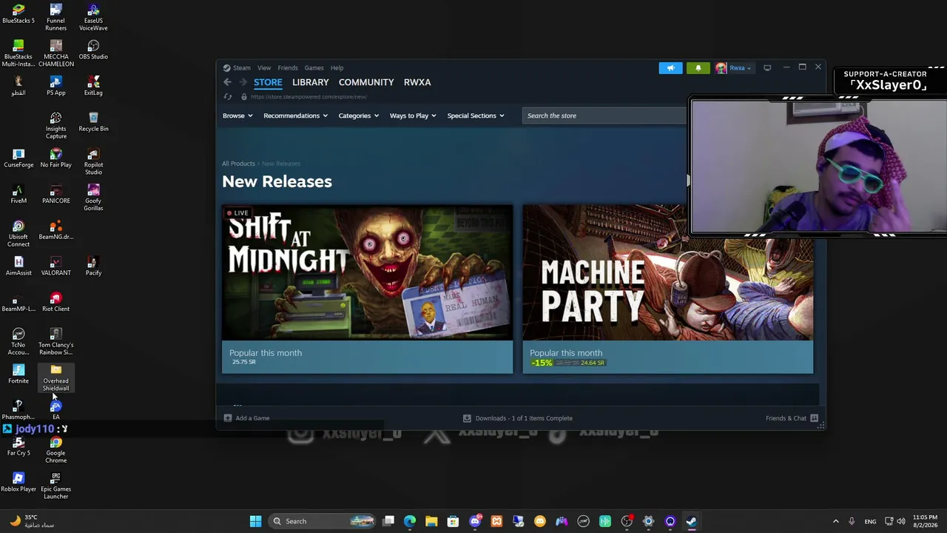Viewport: 947px width, 533px height.
Task: Open the Overhead Shieldwall folder icon
Action: 55,378
